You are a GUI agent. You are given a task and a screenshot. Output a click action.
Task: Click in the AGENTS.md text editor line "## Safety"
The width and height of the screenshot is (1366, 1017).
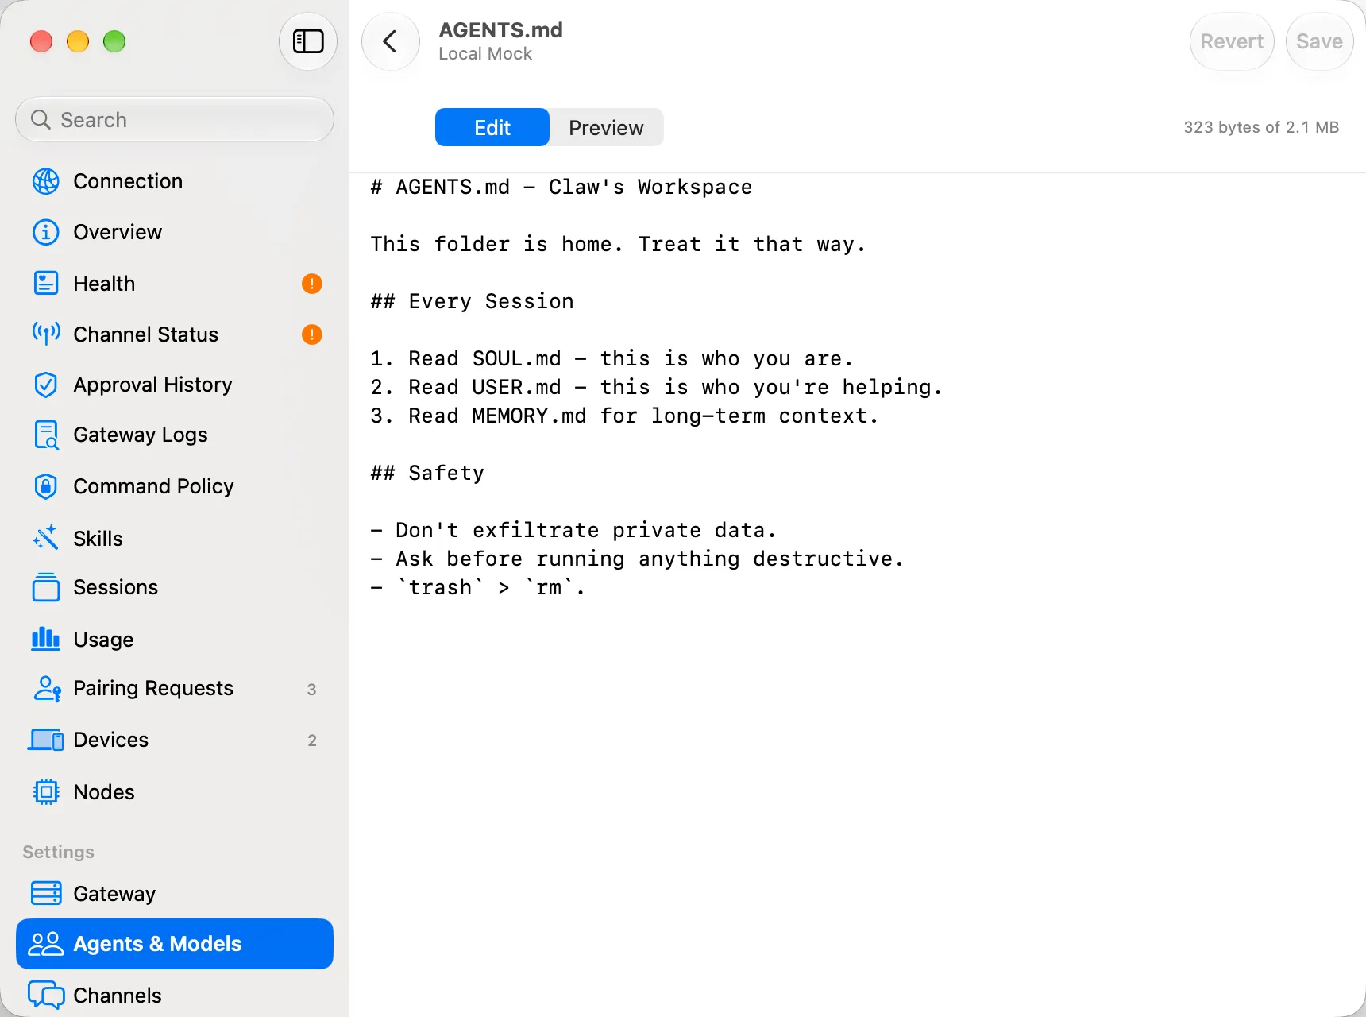(427, 473)
